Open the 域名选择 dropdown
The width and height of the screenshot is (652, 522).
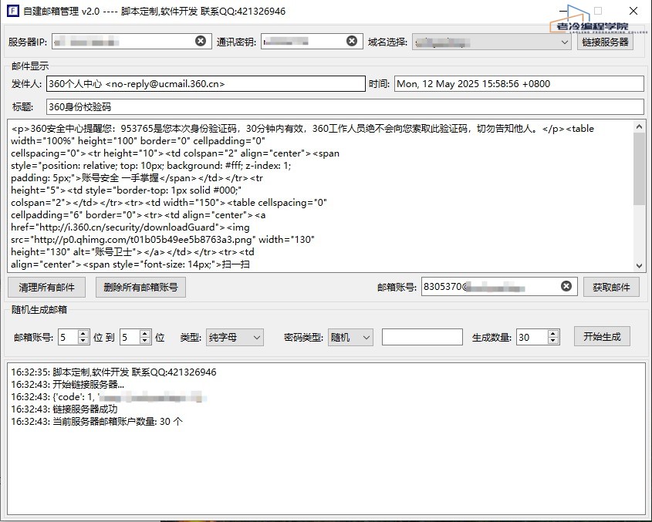pyautogui.click(x=491, y=42)
